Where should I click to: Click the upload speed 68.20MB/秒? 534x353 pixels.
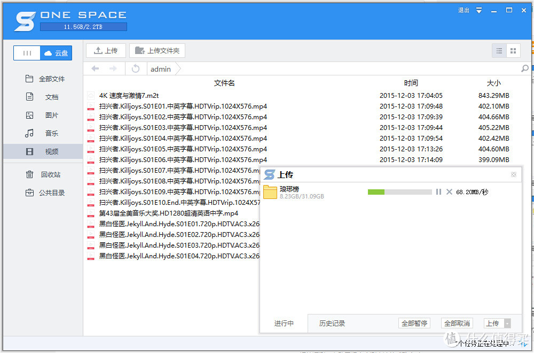[x=472, y=192]
